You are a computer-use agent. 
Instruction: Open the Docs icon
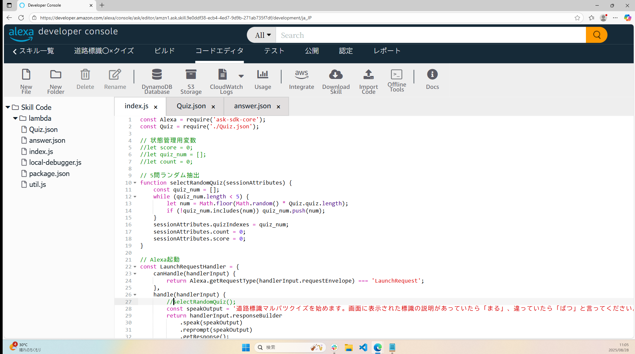(x=432, y=75)
